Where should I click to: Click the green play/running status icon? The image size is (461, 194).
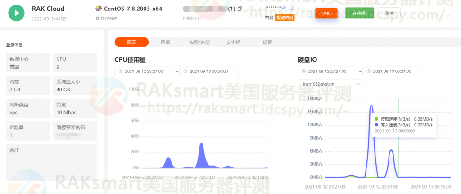point(17,13)
